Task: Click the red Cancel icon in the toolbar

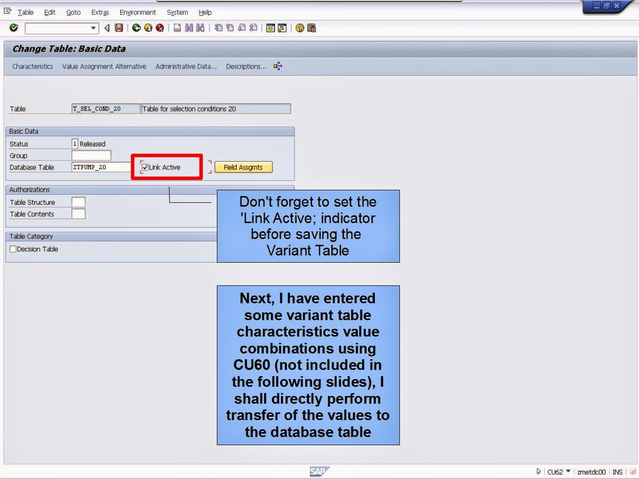Action: [159, 28]
